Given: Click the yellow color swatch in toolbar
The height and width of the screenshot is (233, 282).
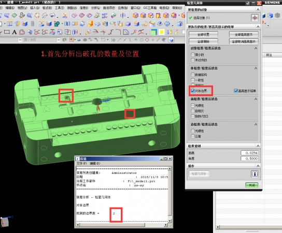Looking at the screenshot, I should pyautogui.click(x=162, y=32).
